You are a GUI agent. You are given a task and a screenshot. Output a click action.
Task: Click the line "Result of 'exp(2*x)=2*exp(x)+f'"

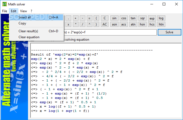(x=64, y=54)
